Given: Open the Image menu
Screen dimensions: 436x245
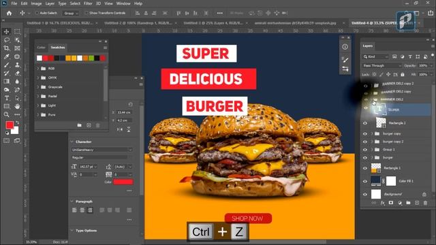Looking at the screenshot, I should 36,3.
